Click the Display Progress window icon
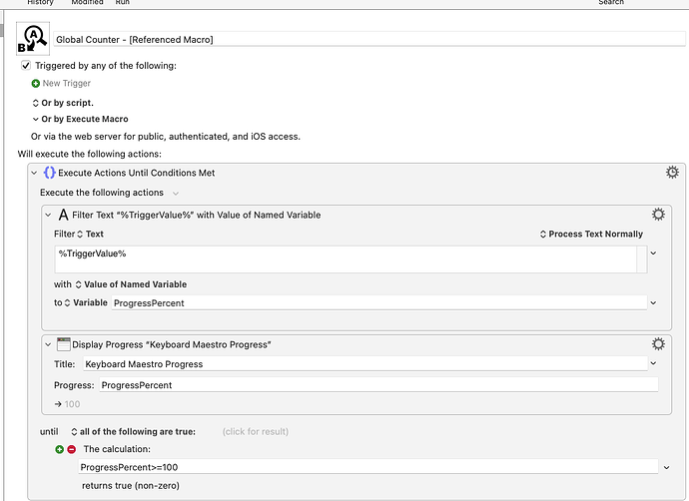This screenshot has height=501, width=689. (x=64, y=344)
